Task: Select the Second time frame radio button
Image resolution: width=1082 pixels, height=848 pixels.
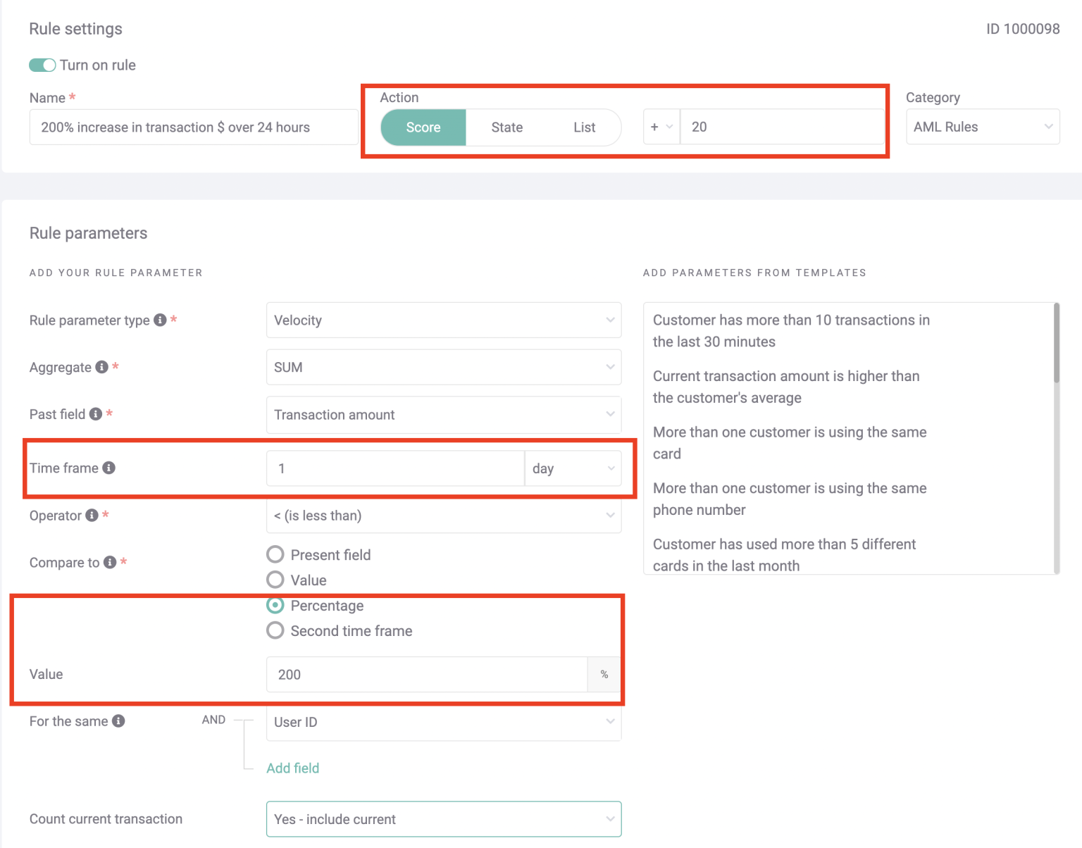Action: (x=275, y=630)
